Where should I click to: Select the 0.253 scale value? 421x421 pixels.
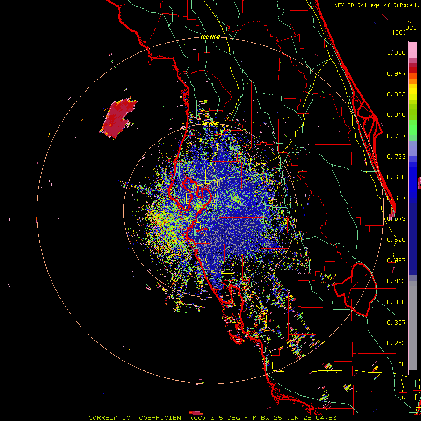point(396,343)
